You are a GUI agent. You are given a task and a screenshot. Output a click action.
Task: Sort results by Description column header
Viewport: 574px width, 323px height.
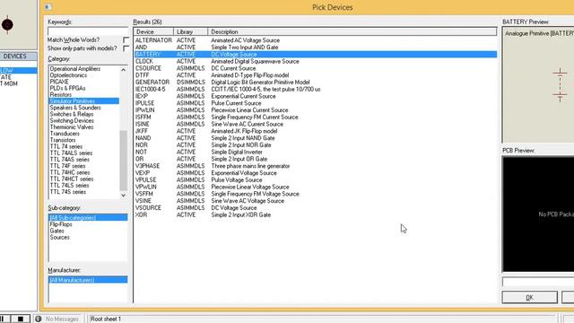(x=352, y=32)
